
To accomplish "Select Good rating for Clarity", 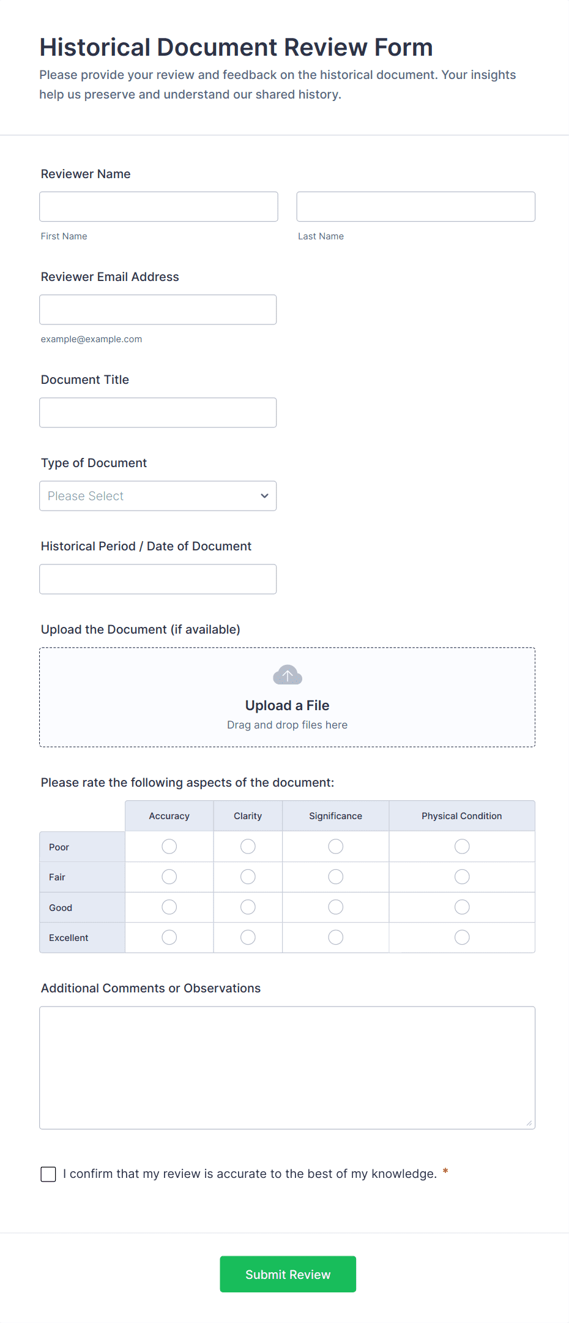I will (x=247, y=907).
